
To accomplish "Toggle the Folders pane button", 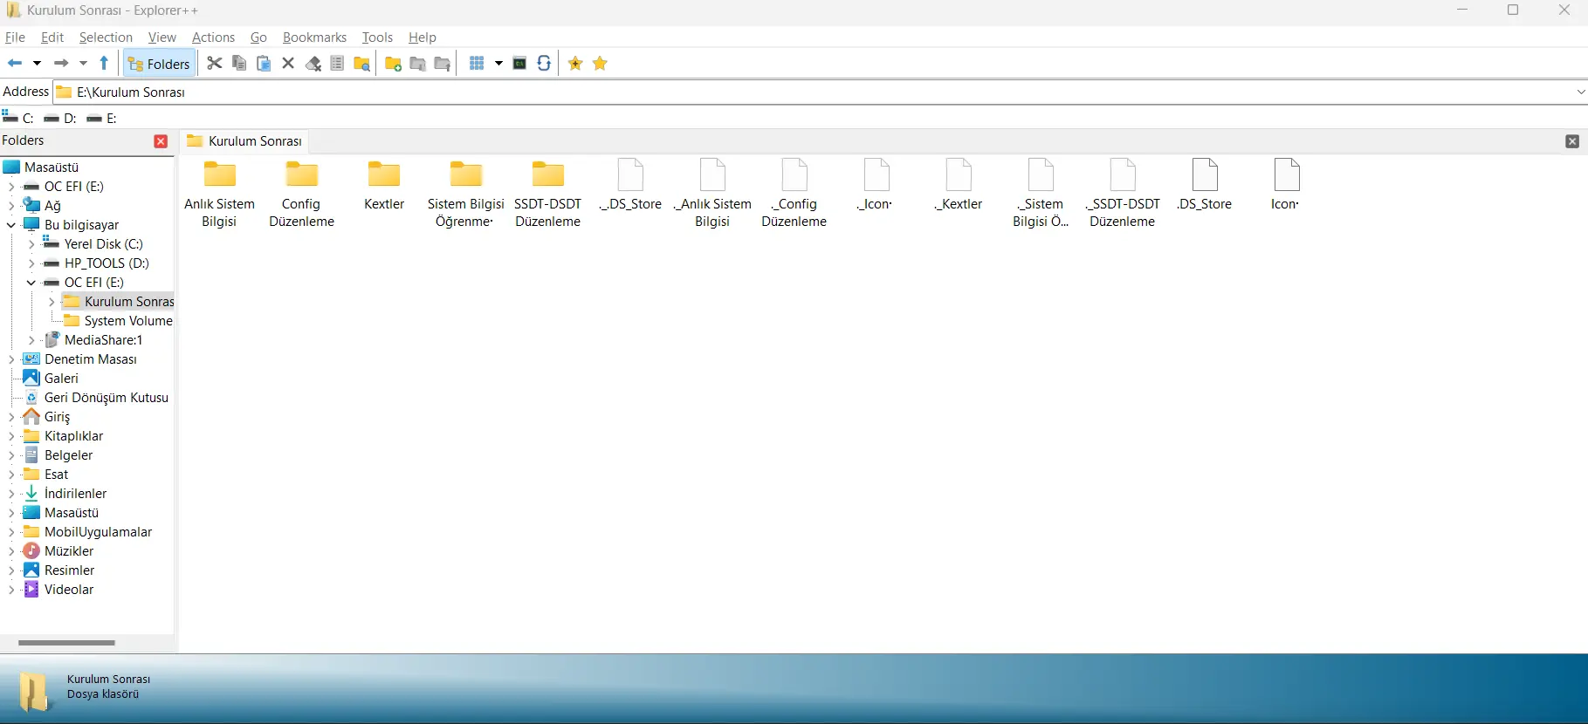I will coord(159,64).
